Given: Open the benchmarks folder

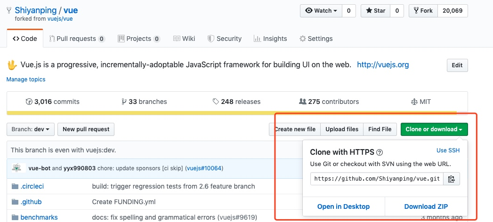Looking at the screenshot, I should point(39,217).
